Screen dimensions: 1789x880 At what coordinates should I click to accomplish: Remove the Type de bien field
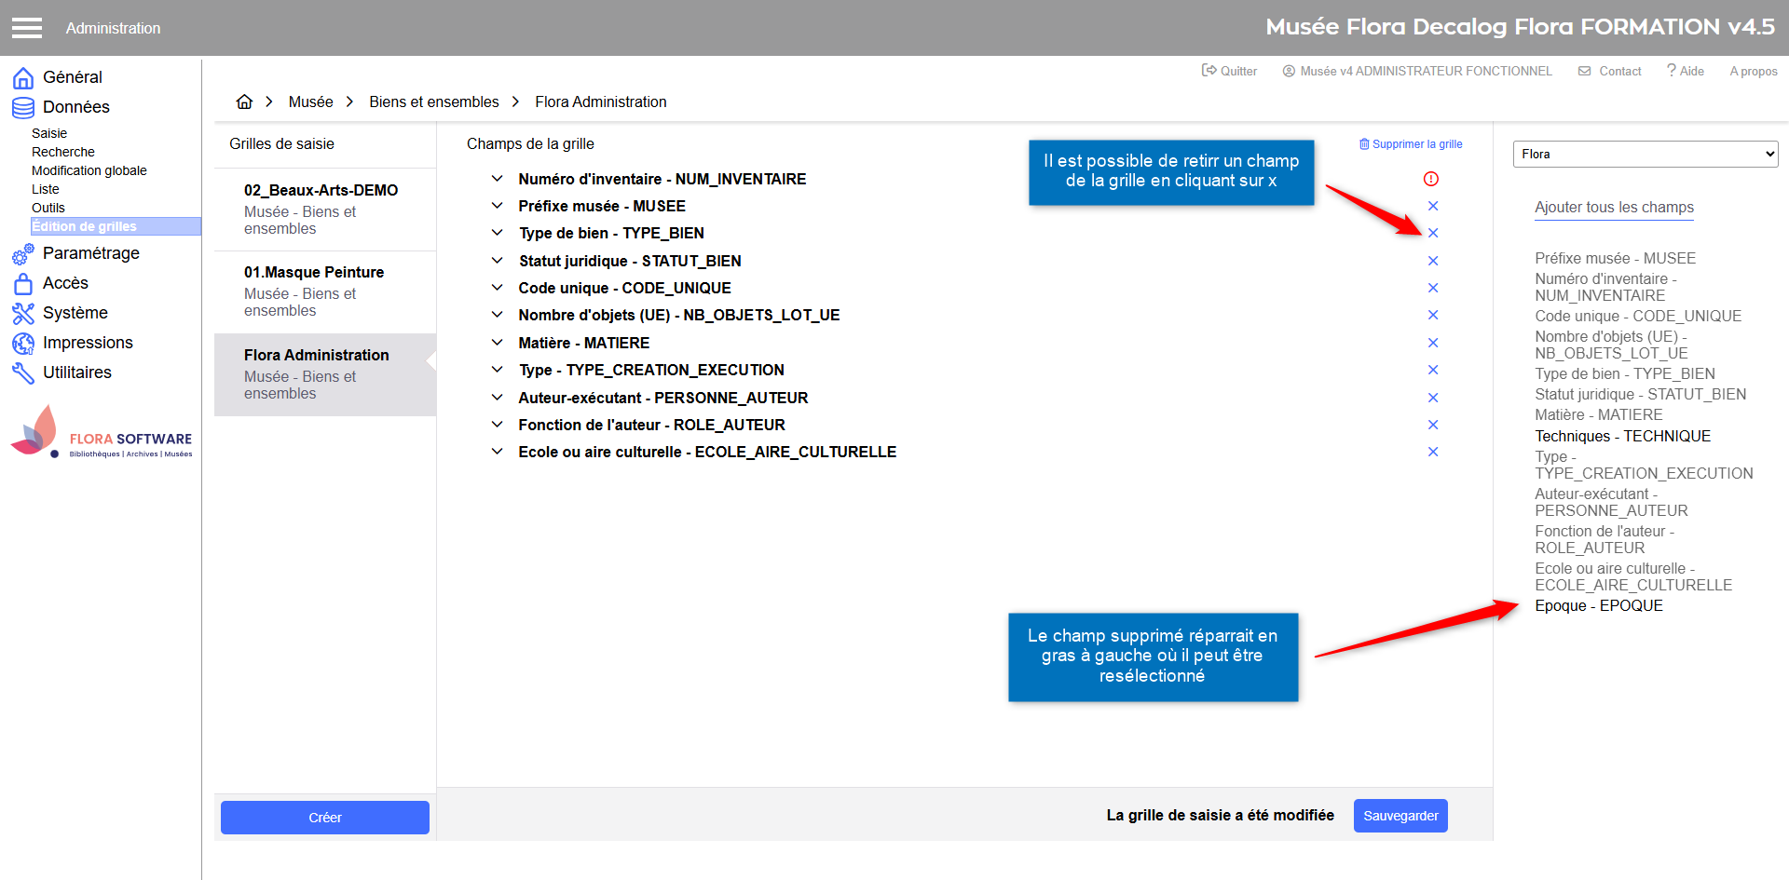click(x=1433, y=233)
